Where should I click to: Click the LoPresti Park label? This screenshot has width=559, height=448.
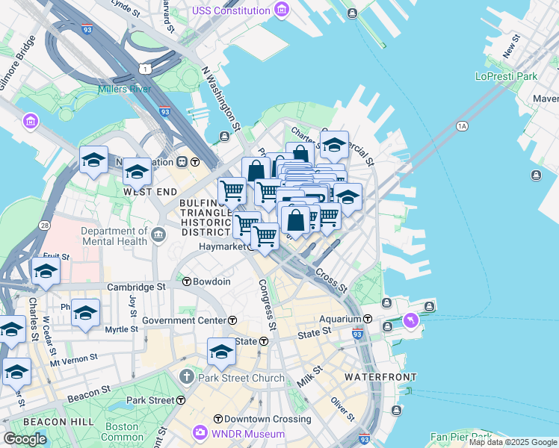pyautogui.click(x=506, y=76)
